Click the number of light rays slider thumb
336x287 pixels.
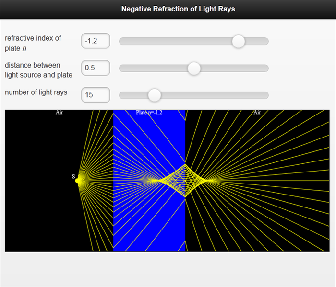coord(154,95)
